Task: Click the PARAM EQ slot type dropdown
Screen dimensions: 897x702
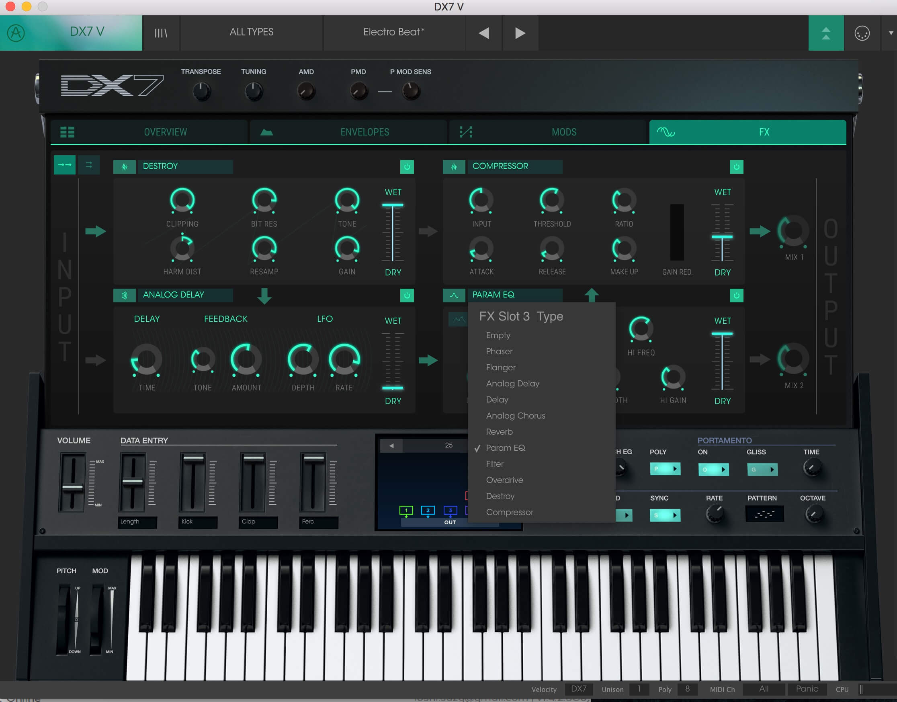Action: [x=515, y=295]
